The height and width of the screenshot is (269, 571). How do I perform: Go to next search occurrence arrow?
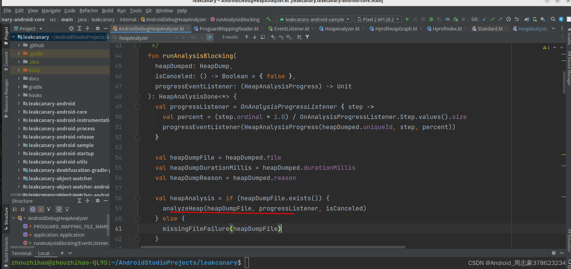[x=255, y=37]
